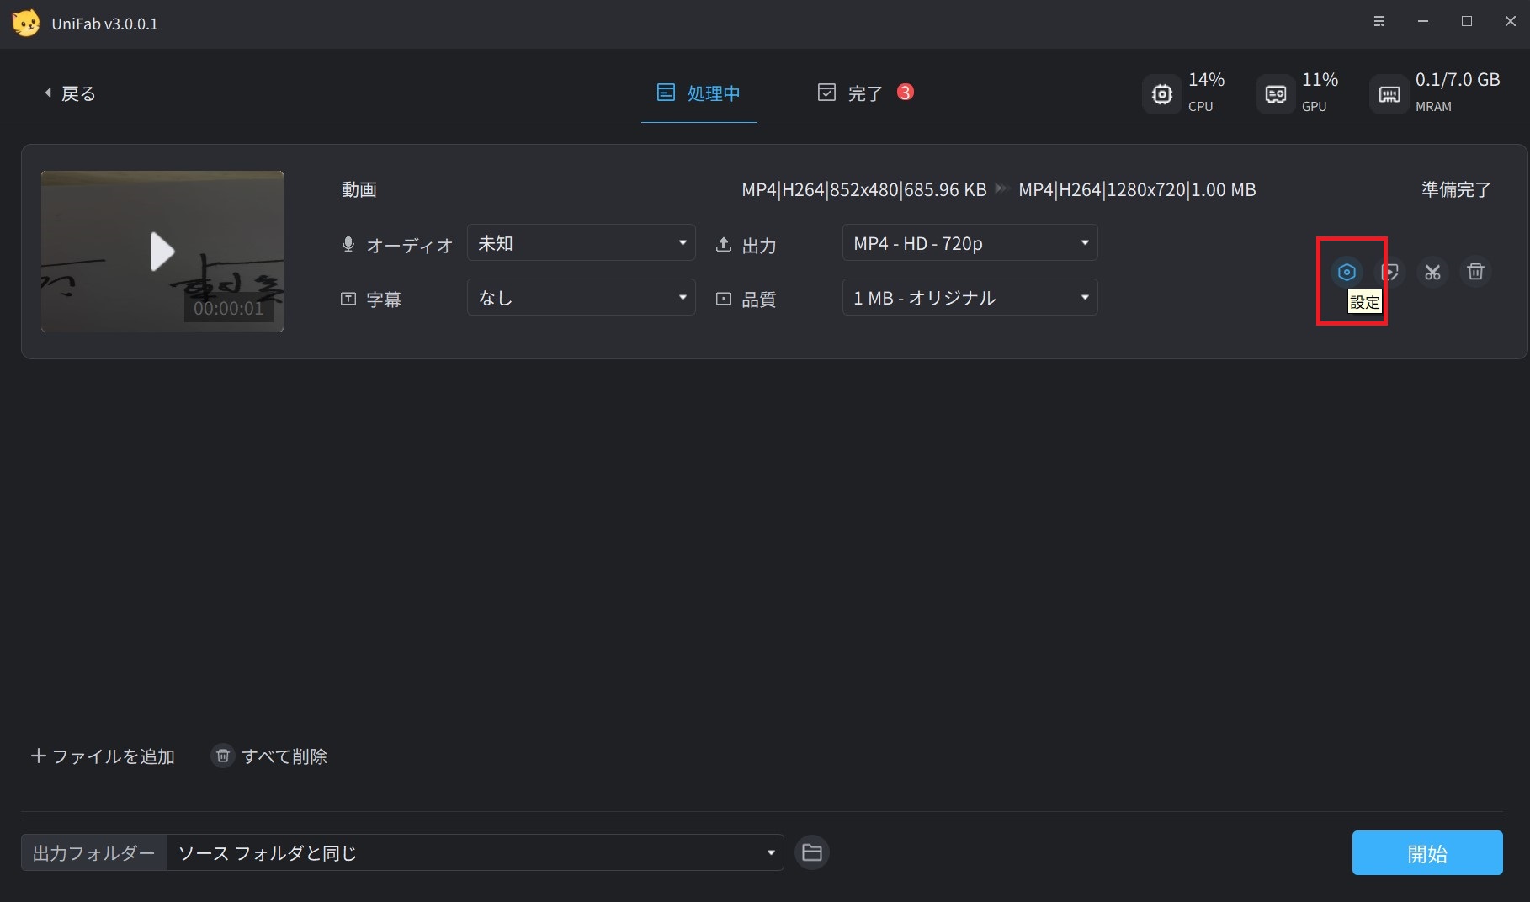Click the 00:00:01 duration on thumbnail

click(x=229, y=308)
